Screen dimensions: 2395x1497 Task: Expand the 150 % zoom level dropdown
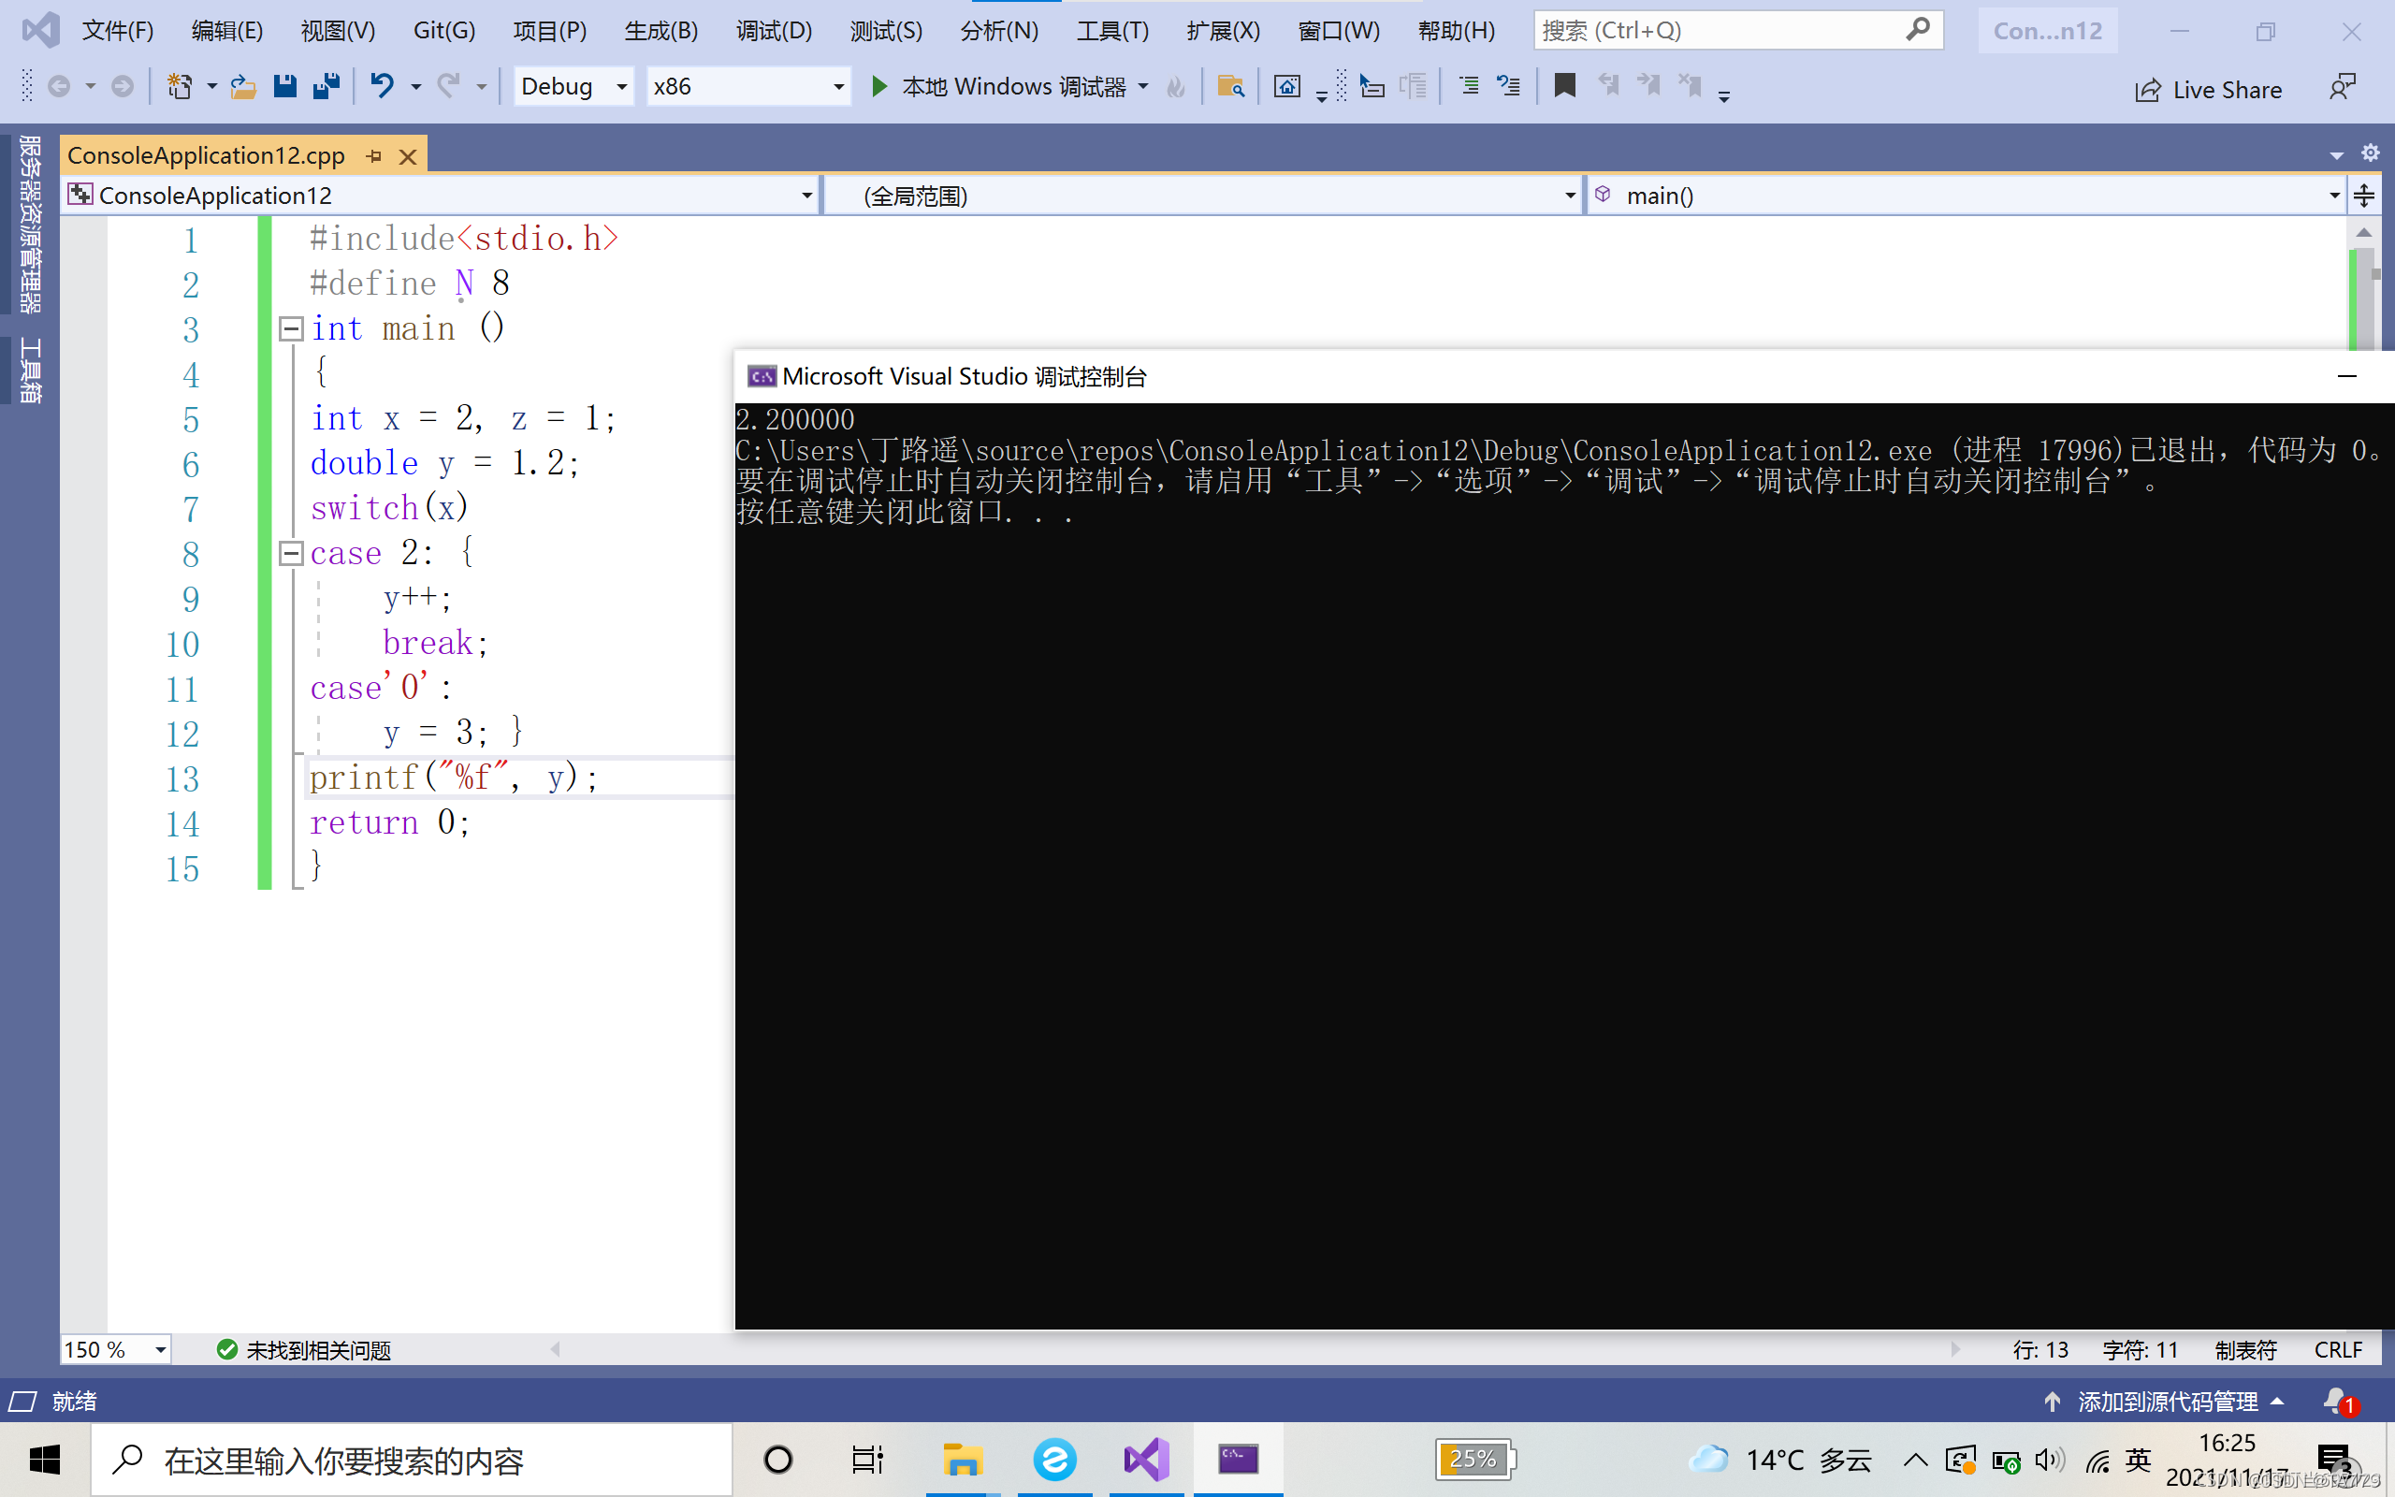click(160, 1349)
